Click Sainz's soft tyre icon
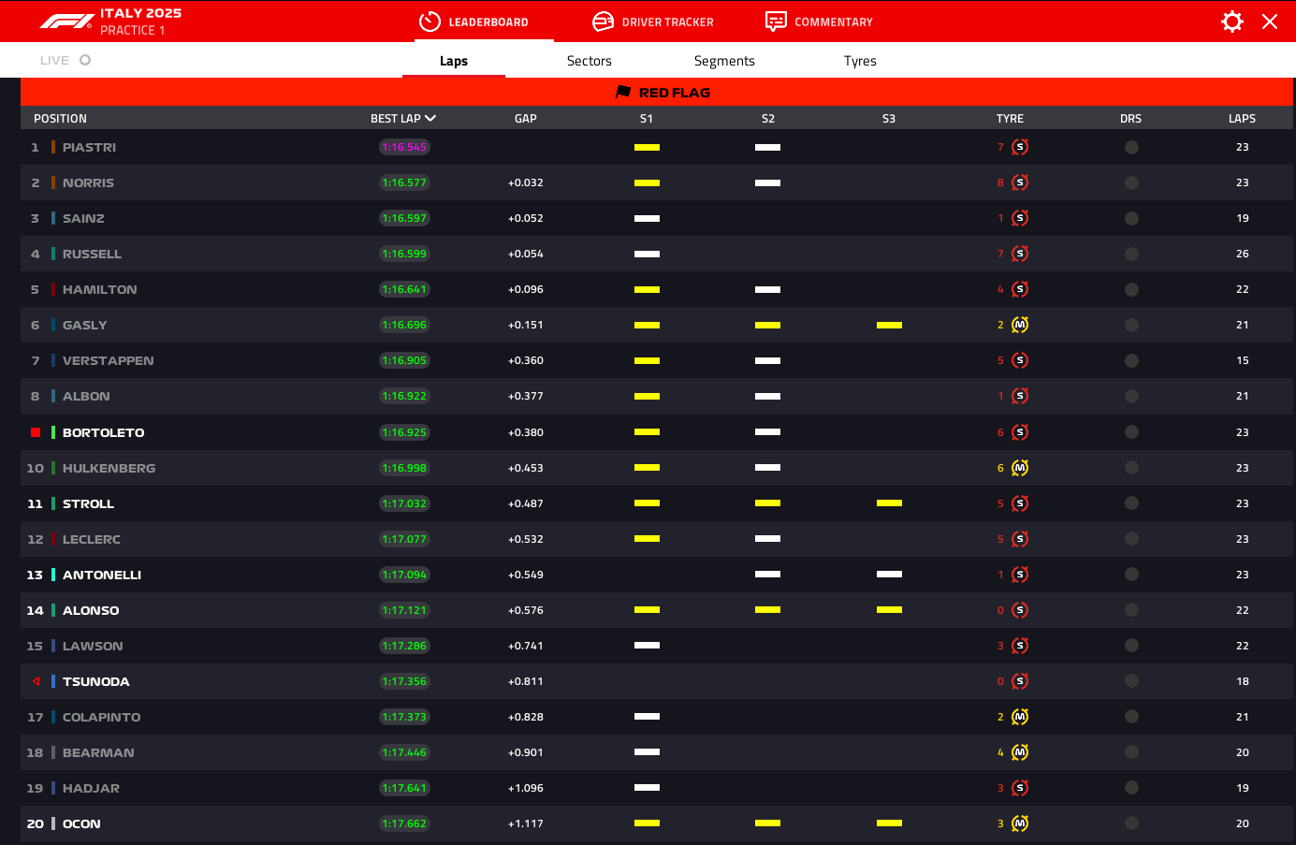Viewport: 1296px width, 845px height. click(x=1020, y=218)
